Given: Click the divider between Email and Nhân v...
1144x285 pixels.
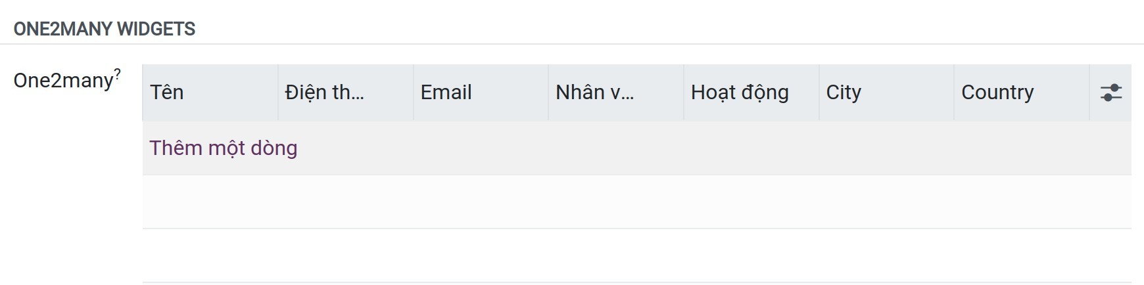Looking at the screenshot, I should click(x=549, y=93).
